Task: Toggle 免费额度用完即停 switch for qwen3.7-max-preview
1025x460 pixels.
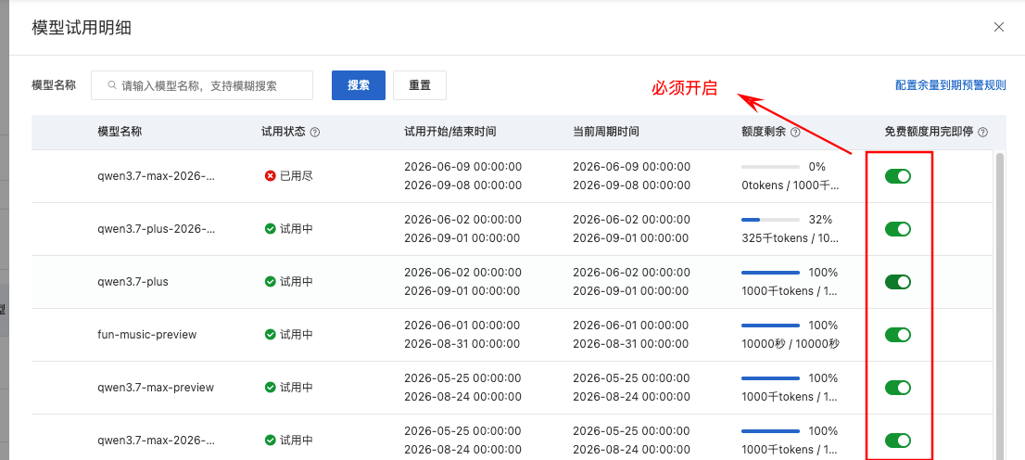Action: (x=897, y=388)
